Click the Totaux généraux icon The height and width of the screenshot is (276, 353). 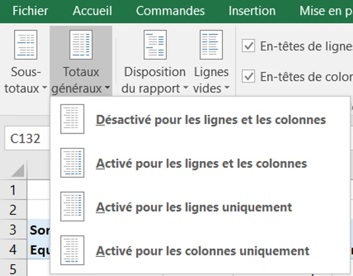80,45
